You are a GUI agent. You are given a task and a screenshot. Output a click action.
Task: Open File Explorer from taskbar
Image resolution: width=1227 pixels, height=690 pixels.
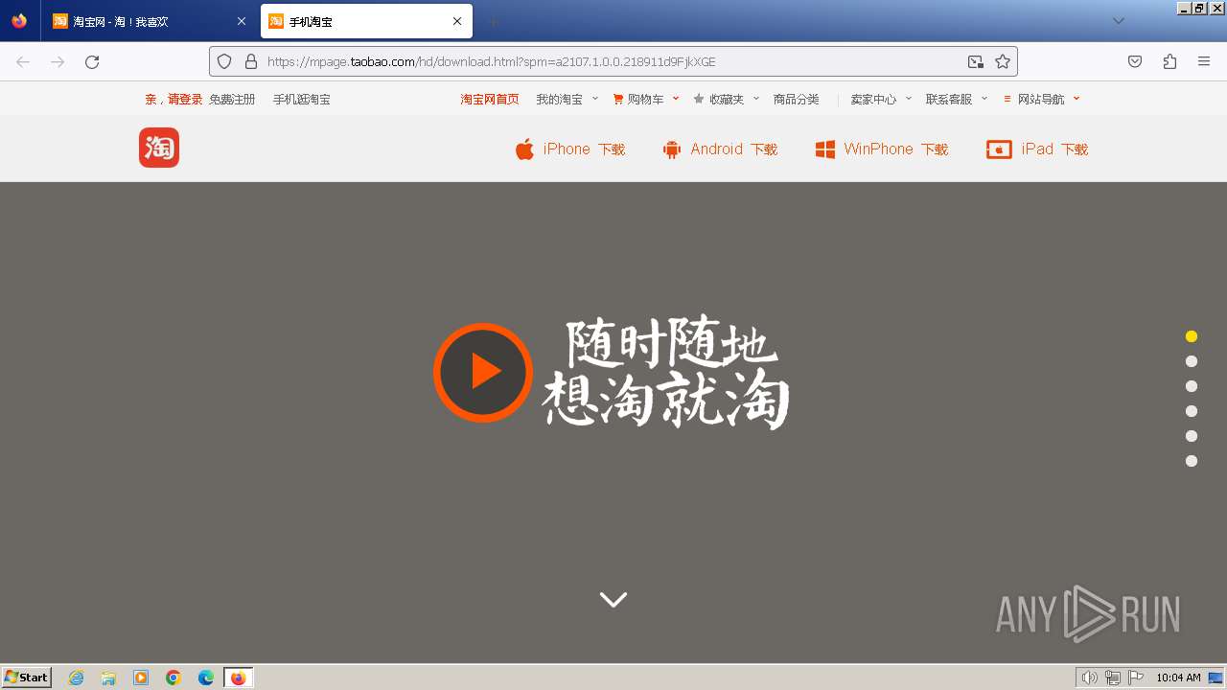click(108, 678)
